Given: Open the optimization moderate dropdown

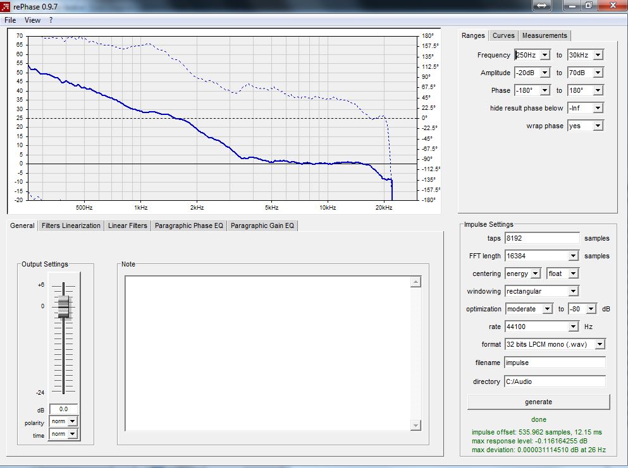Looking at the screenshot, I should 548,309.
